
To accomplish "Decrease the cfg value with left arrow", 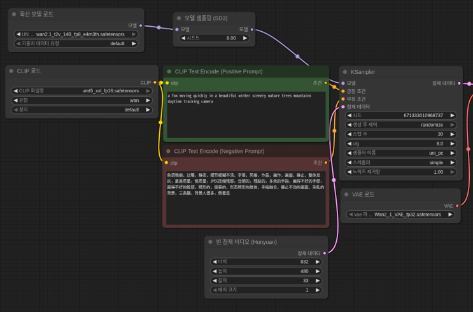I will (x=349, y=143).
